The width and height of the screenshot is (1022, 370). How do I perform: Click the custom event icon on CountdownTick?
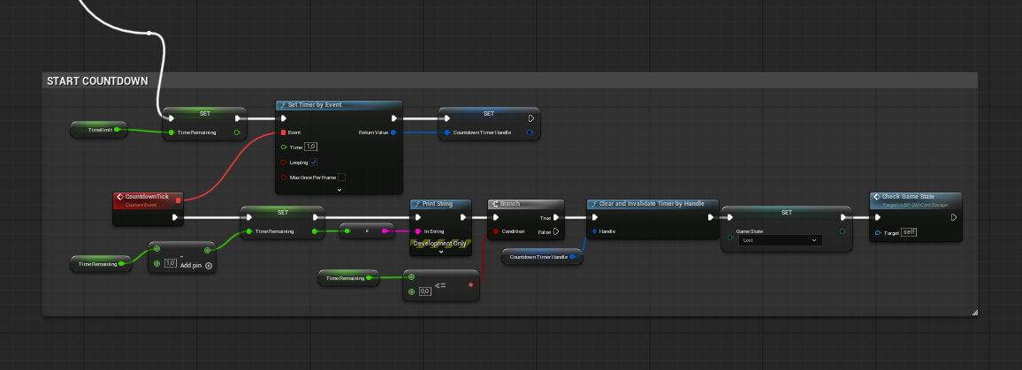120,197
